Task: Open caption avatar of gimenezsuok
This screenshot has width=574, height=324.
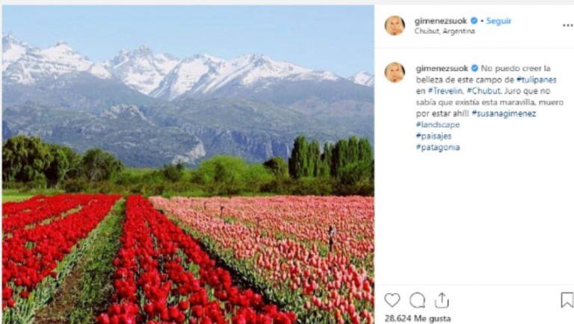Action: click(x=395, y=72)
